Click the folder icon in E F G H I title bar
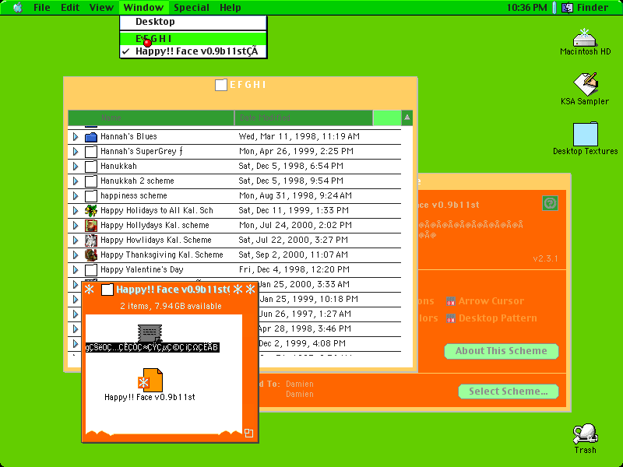623x467 pixels. (221, 85)
